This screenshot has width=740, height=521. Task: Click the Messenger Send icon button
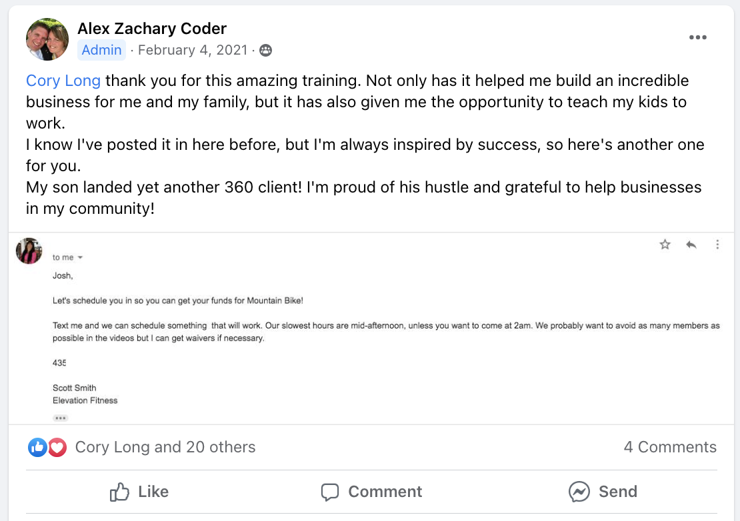coord(579,492)
